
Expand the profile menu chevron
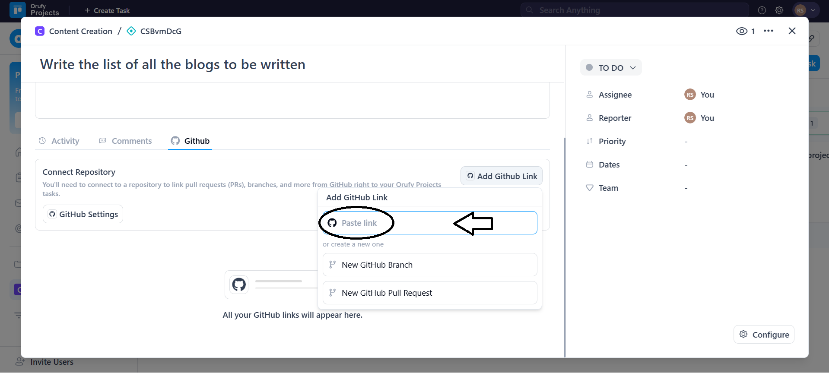(813, 10)
